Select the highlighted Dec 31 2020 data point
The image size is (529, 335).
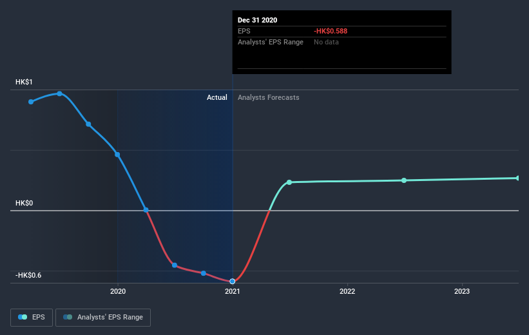coord(232,281)
